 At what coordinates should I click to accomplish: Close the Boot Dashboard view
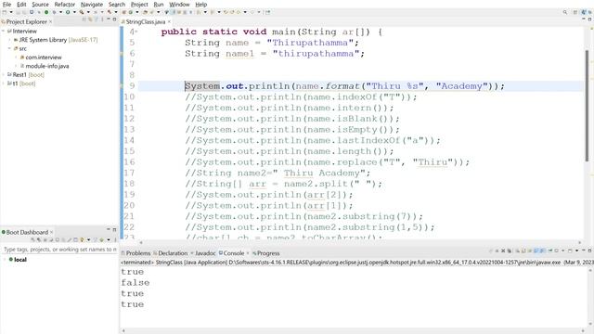click(52, 232)
